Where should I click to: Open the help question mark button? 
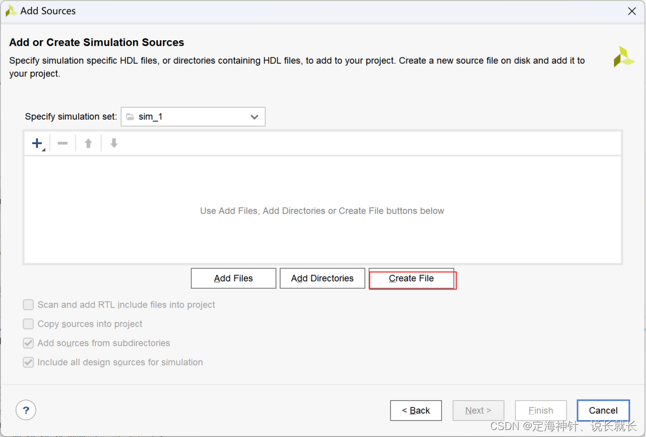click(26, 410)
